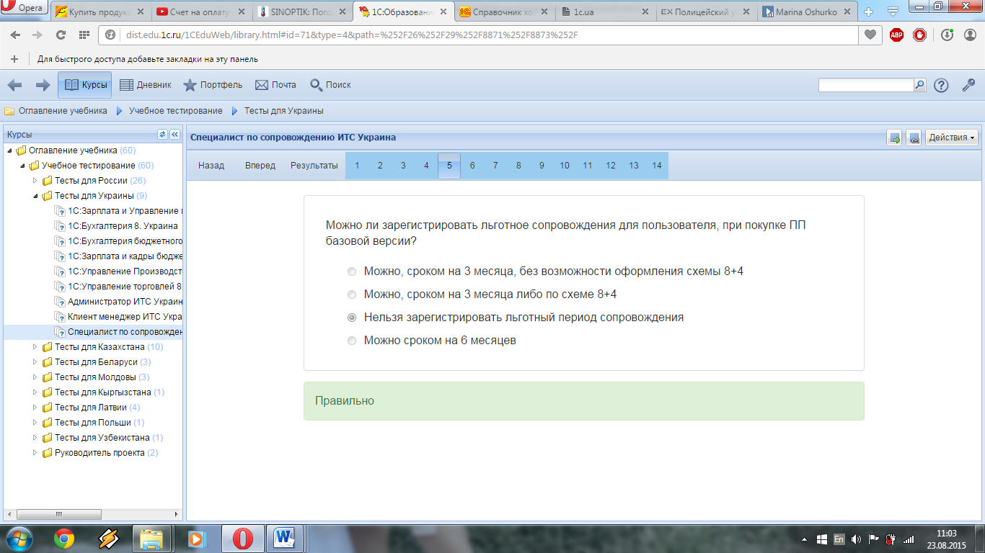Add a bookmark with the plus icon
985x553 pixels.
click(x=14, y=59)
